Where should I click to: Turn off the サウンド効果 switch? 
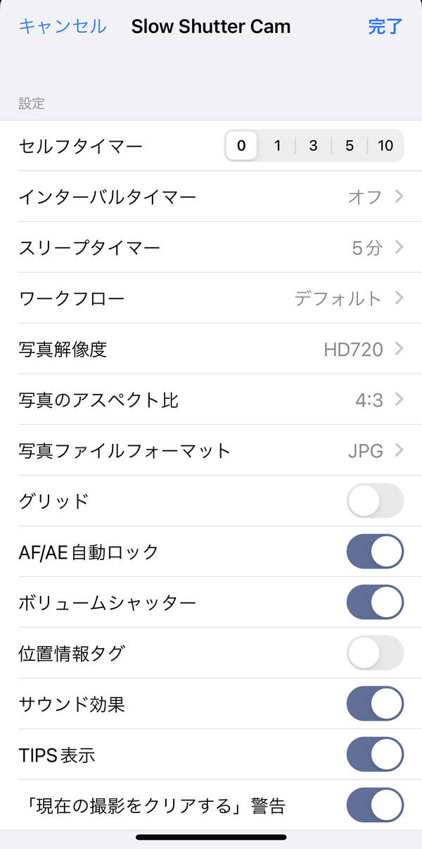pos(376,704)
